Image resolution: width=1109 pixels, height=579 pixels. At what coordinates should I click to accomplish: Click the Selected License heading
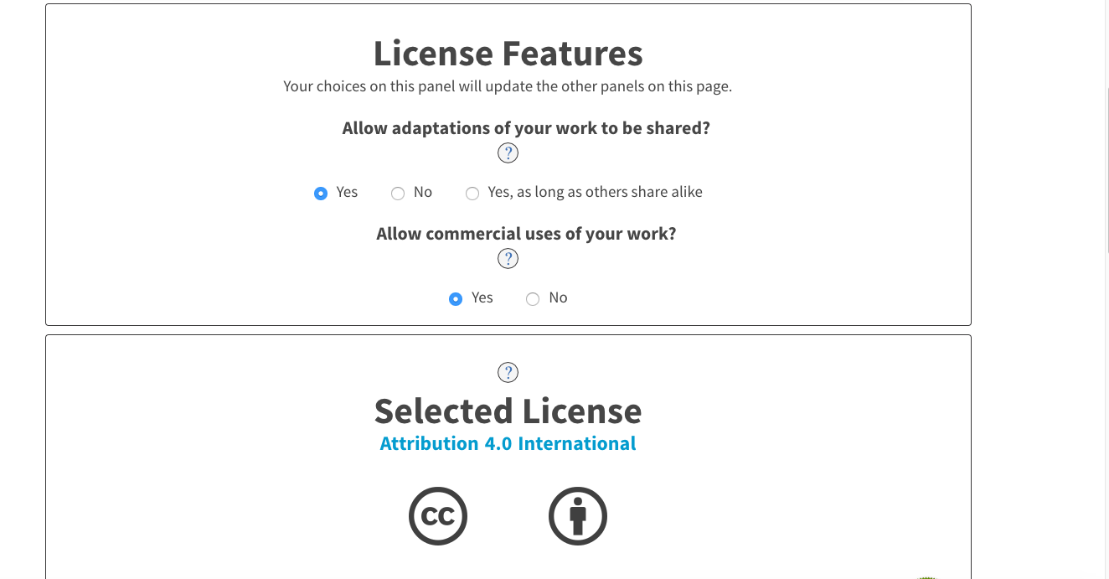tap(508, 411)
